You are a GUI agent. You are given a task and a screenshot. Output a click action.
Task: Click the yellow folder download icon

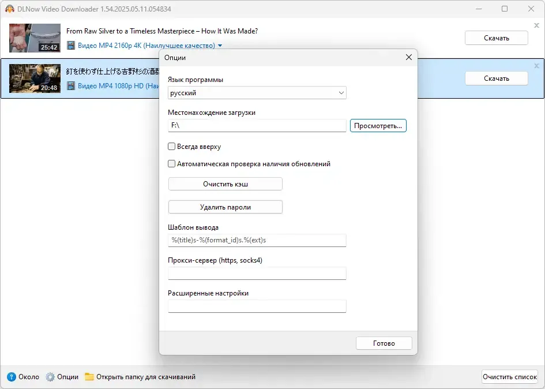(x=89, y=377)
